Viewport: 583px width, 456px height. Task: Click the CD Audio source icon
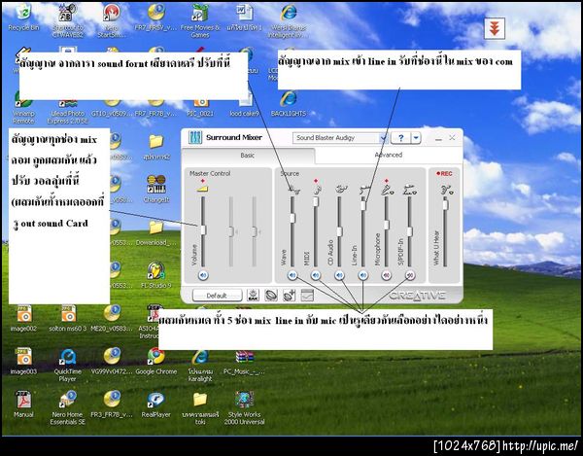point(341,190)
